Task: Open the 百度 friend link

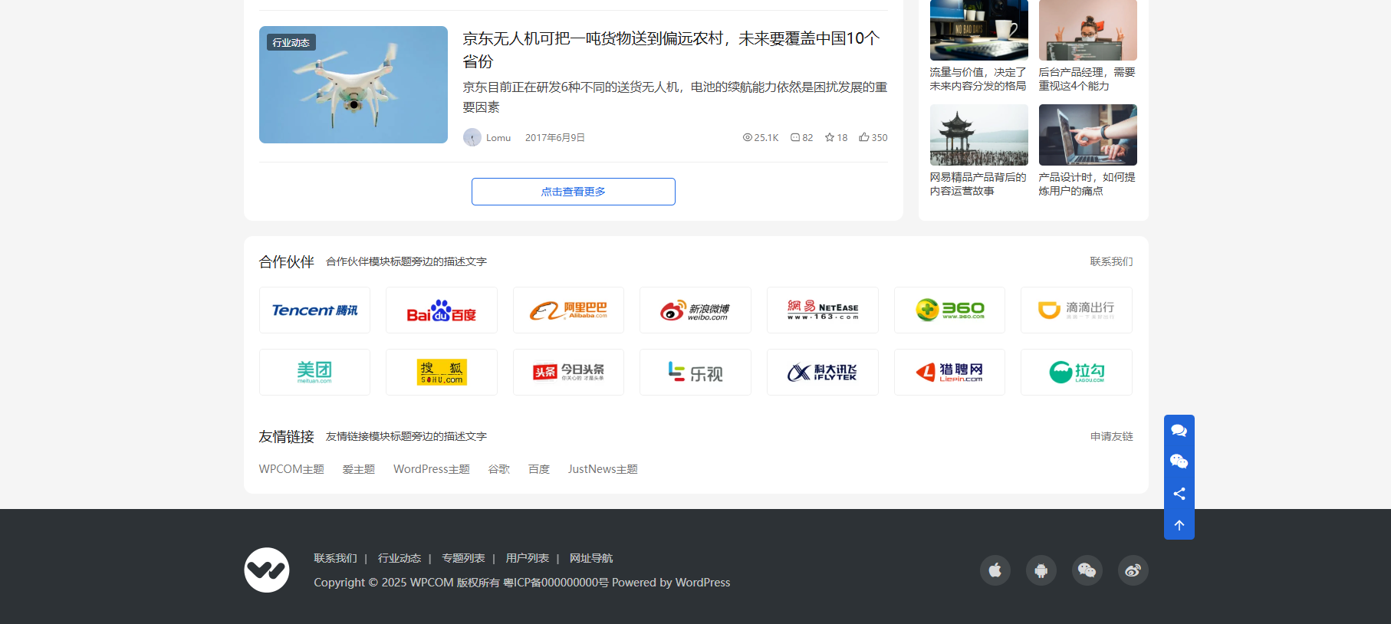Action: coord(539,469)
